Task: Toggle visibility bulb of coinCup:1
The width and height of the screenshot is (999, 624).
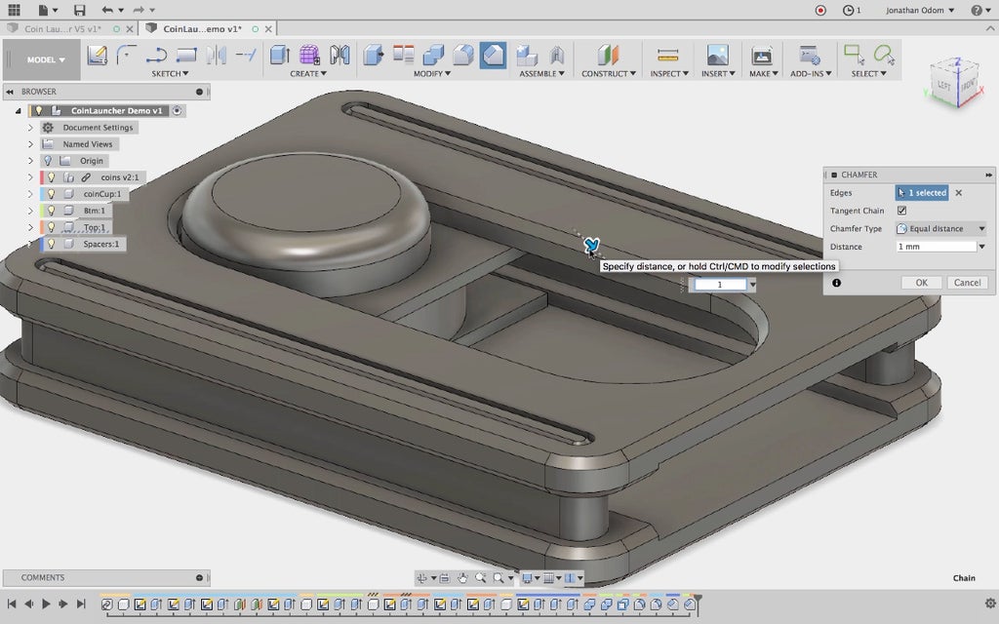Action: pyautogui.click(x=52, y=194)
